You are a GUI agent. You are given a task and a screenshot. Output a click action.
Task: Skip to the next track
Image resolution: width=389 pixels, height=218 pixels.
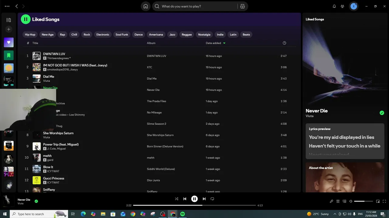point(204,199)
